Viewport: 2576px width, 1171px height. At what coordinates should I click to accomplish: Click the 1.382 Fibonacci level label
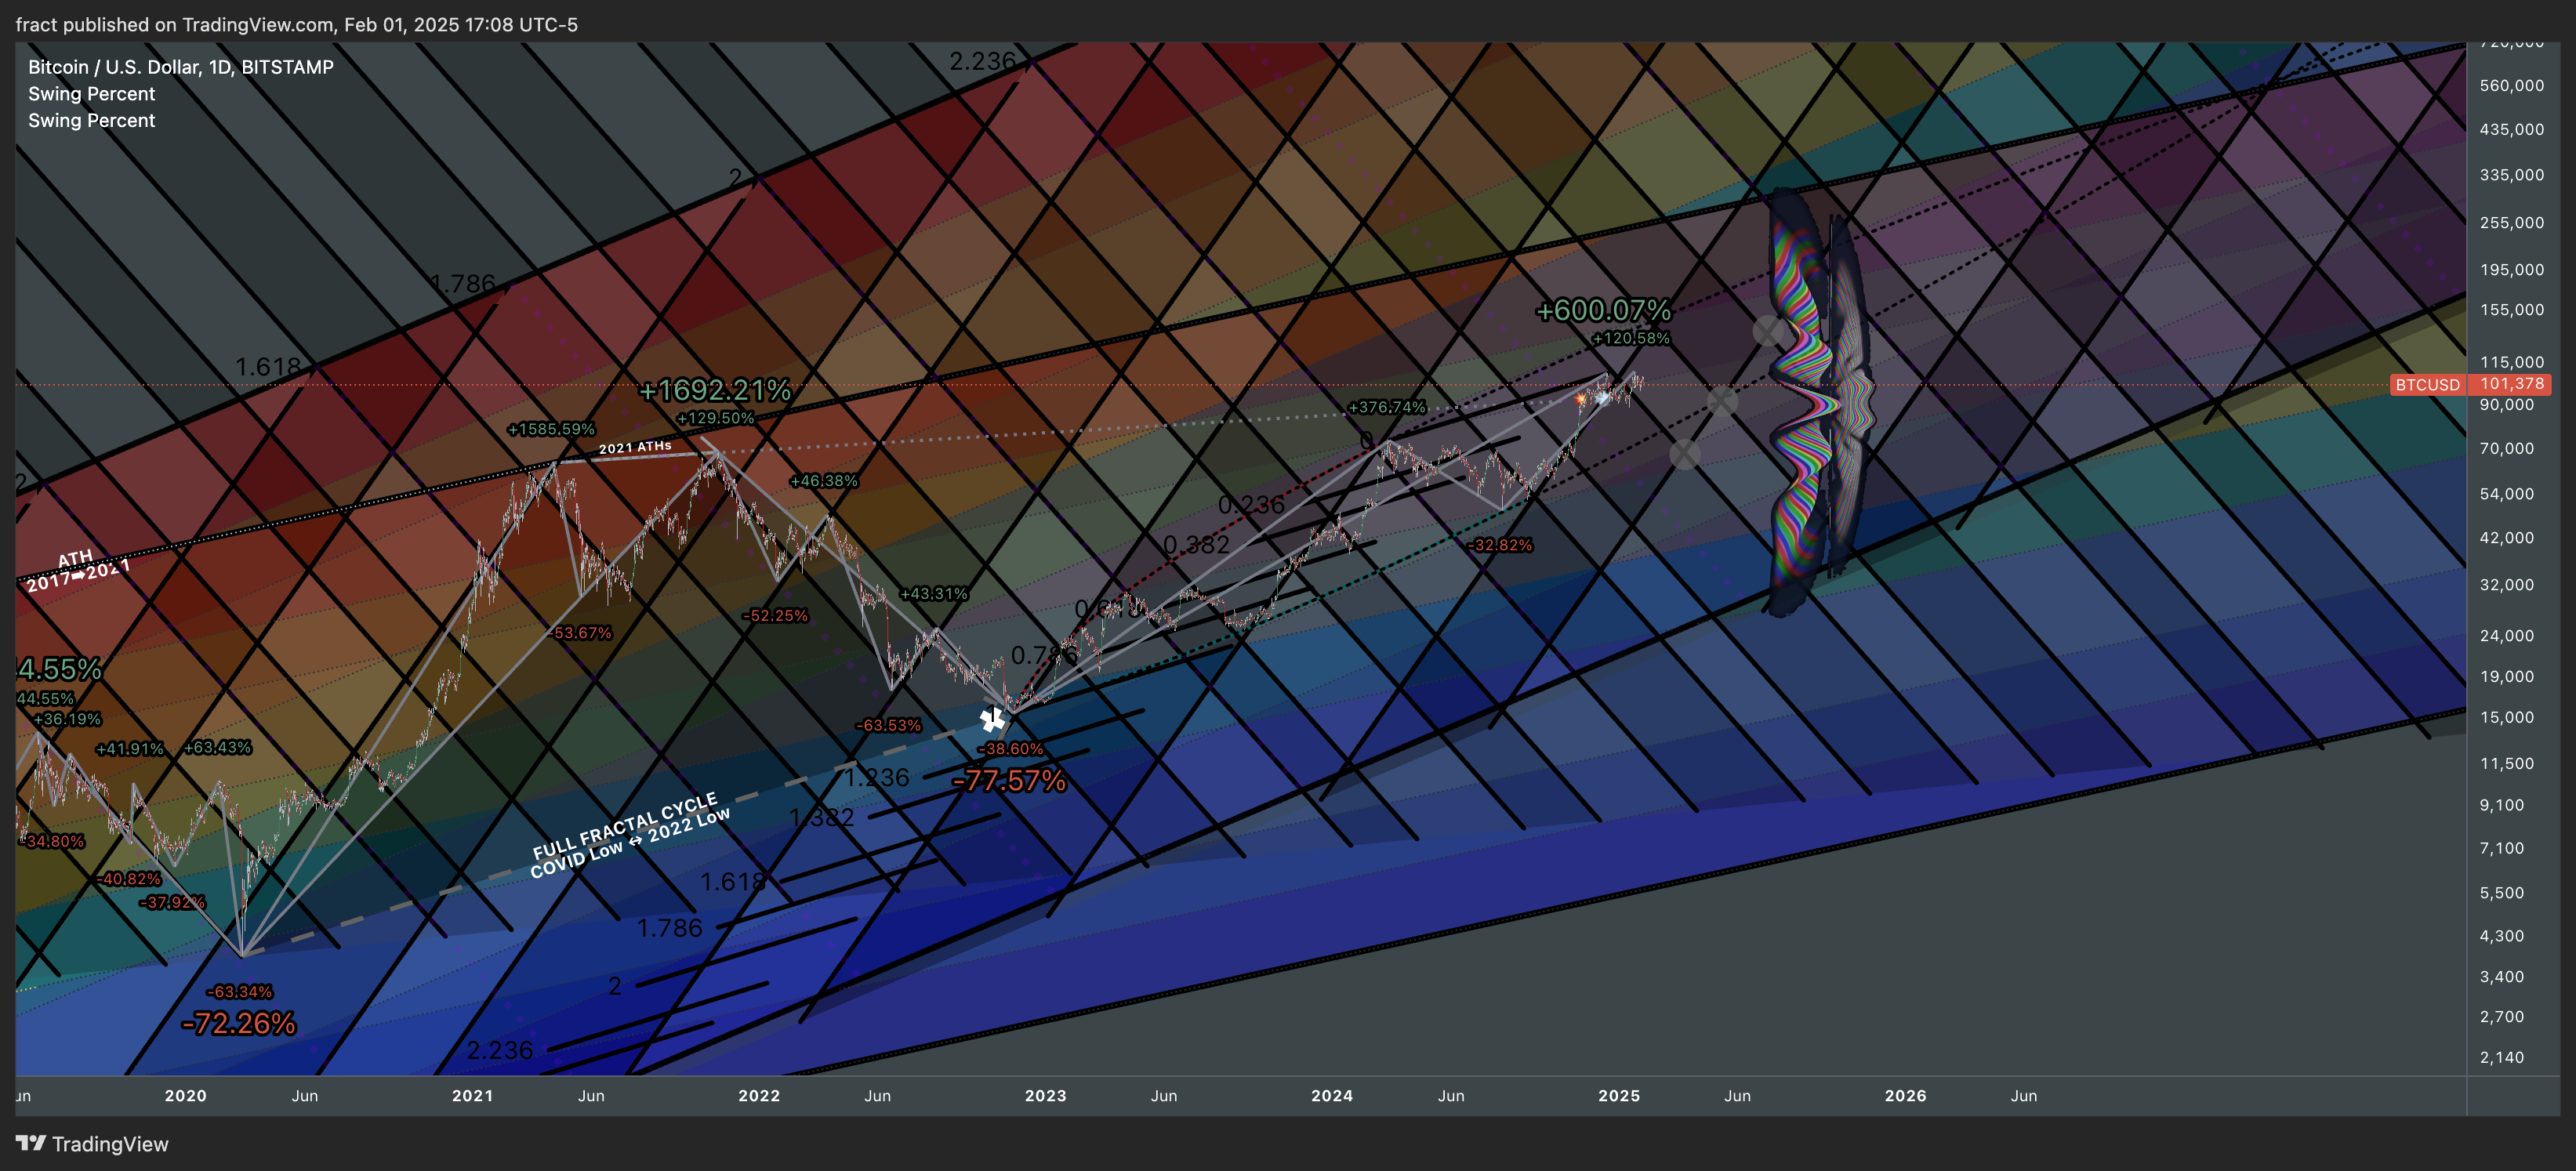click(822, 818)
